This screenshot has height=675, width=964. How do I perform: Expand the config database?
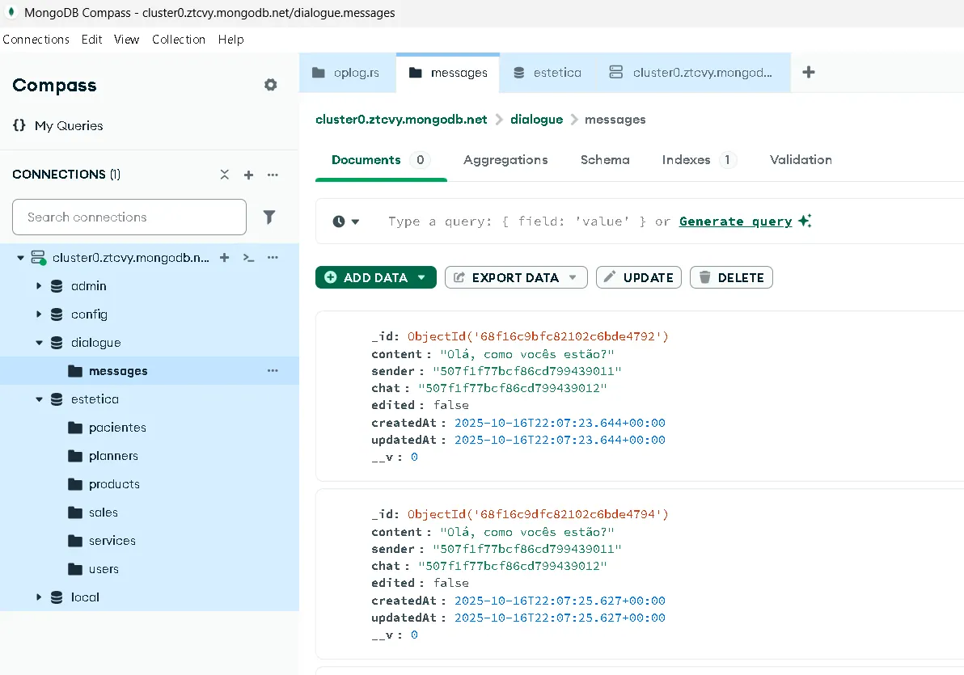coord(39,314)
